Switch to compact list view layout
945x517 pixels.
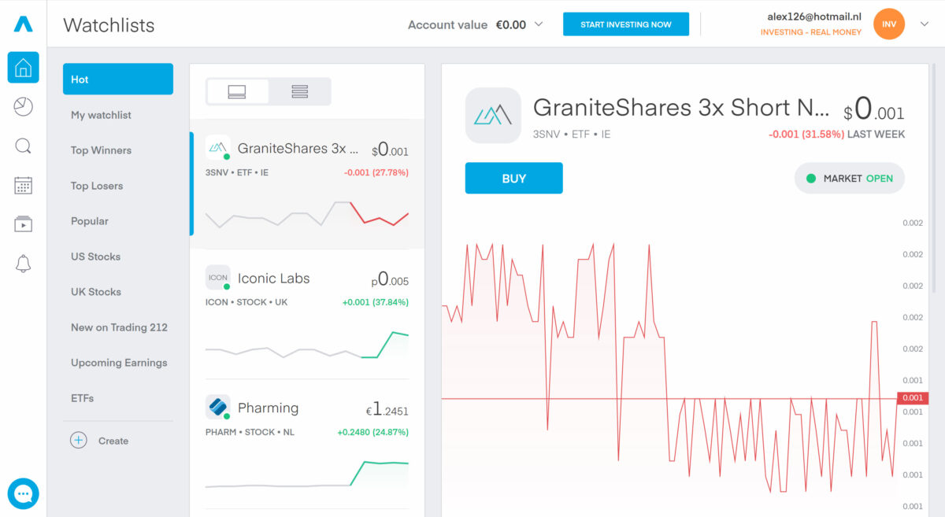pyautogui.click(x=299, y=91)
